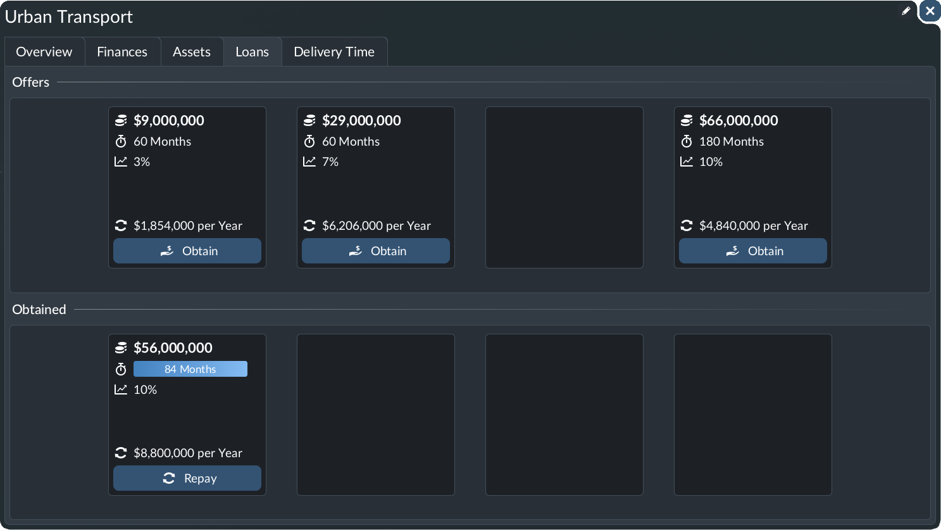Click the cycle icon beside $6,206,000 per Year
Image resolution: width=941 pixels, height=530 pixels.
309,225
